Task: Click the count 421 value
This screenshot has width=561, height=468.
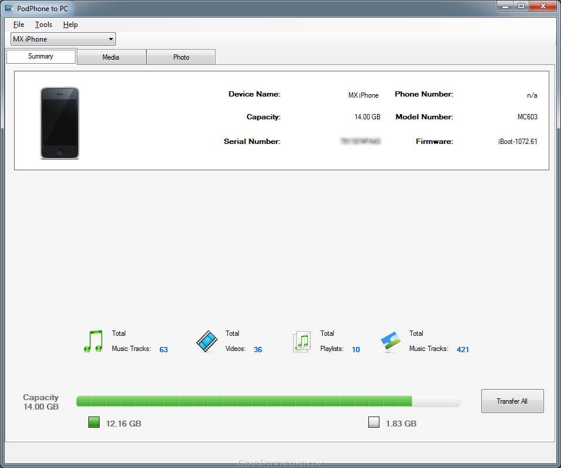Action: coord(463,349)
